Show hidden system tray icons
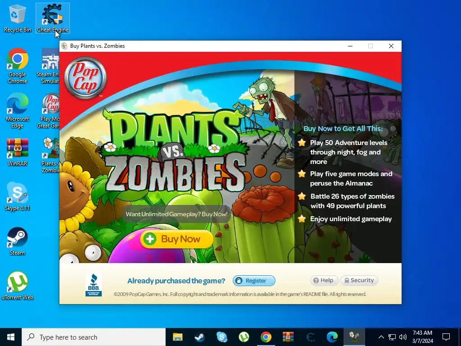The image size is (461, 346). (x=381, y=337)
